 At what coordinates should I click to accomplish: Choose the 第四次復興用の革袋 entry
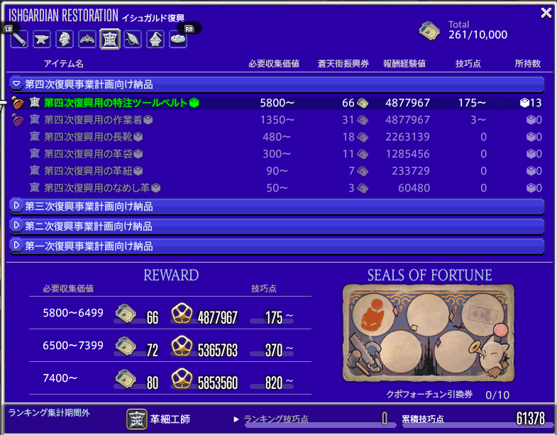(x=88, y=154)
